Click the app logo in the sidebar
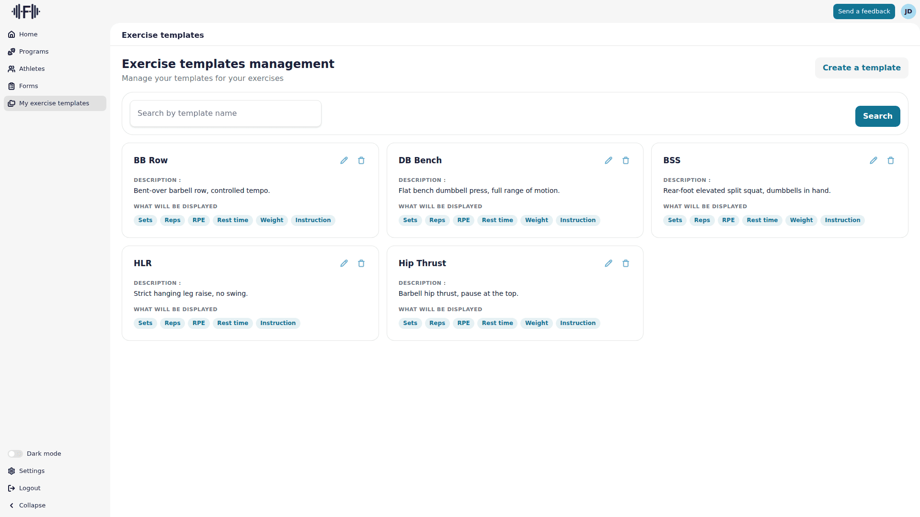Screen dimensions: 920x517 26,11
